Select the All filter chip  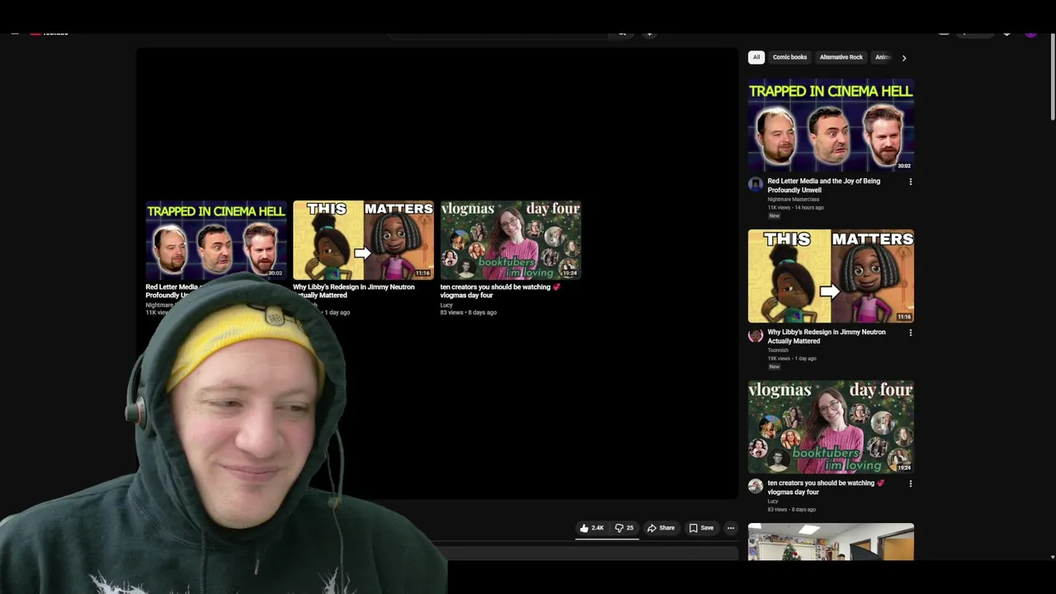[x=756, y=57]
